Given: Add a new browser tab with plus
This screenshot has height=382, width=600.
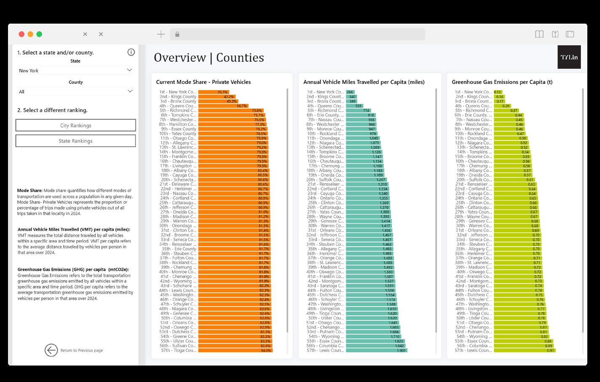Looking at the screenshot, I should click(x=161, y=34).
